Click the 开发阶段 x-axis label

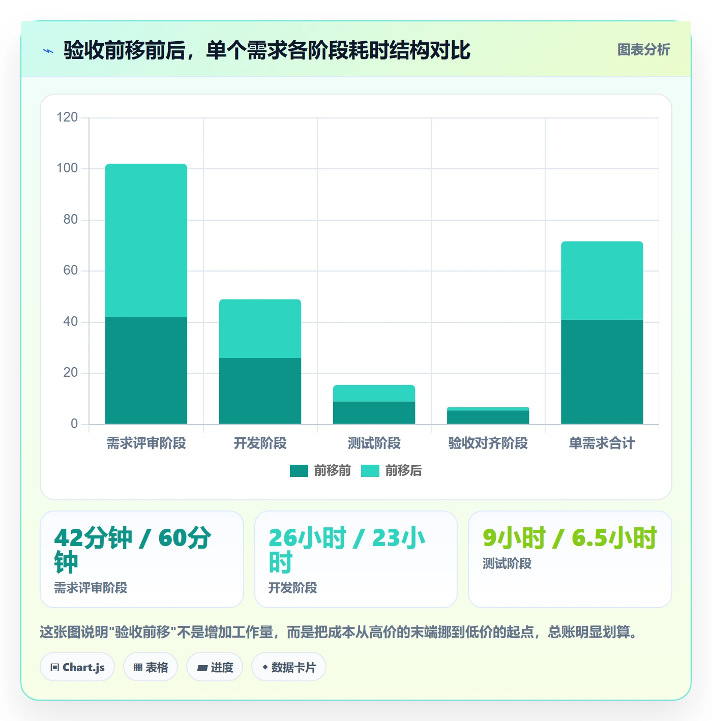(x=260, y=443)
